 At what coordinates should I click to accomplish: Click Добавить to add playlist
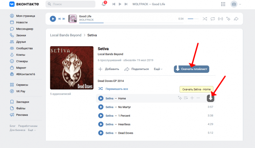click(x=109, y=69)
